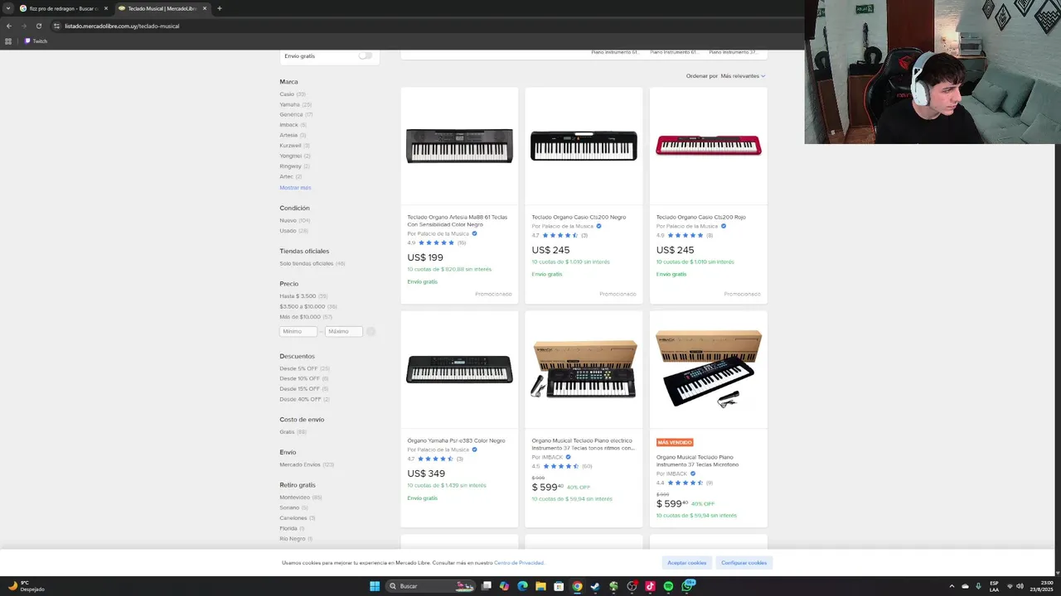Open Steam from taskbar

click(x=595, y=586)
